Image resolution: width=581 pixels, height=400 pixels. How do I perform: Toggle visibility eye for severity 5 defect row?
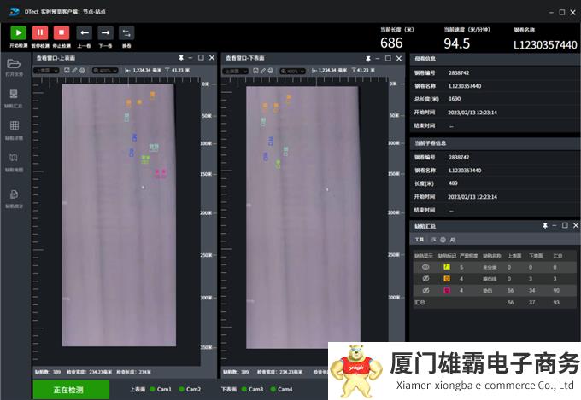[424, 267]
